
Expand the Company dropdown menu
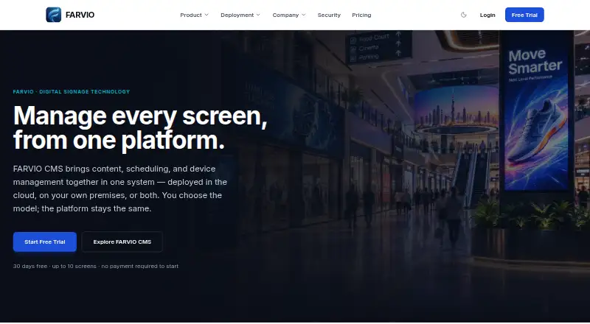pos(289,15)
